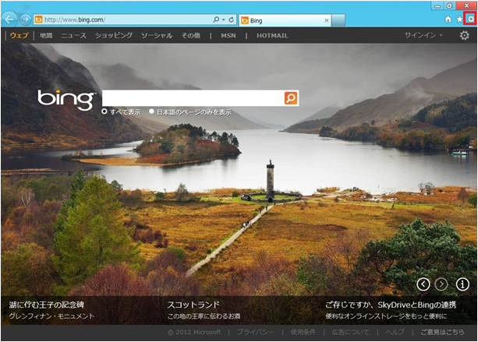Open the プライバシー footer link
478x342 pixels.
click(x=256, y=332)
